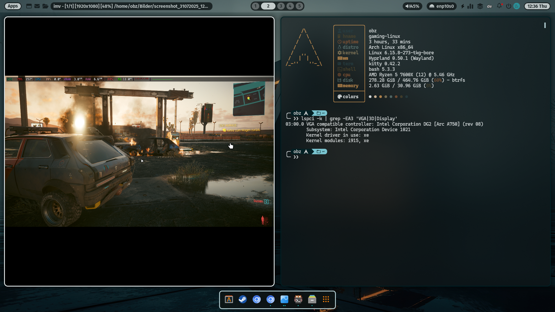Switch to workspace 3
This screenshot has height=312, width=555.
tap(281, 6)
